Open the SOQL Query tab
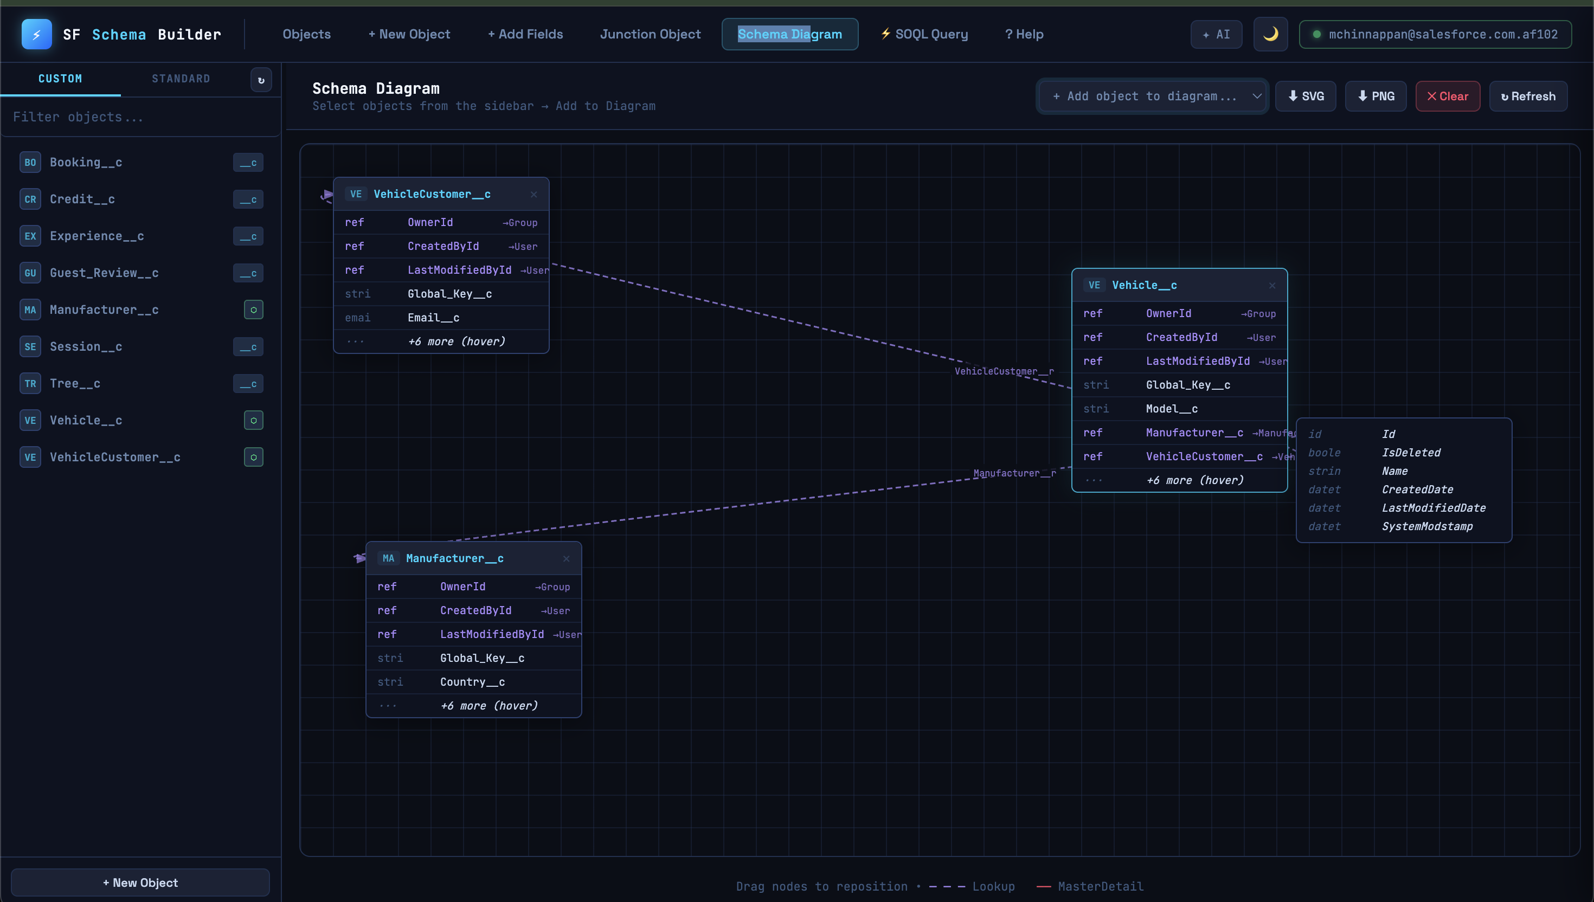Screen dimensions: 1594x902 (x=924, y=34)
